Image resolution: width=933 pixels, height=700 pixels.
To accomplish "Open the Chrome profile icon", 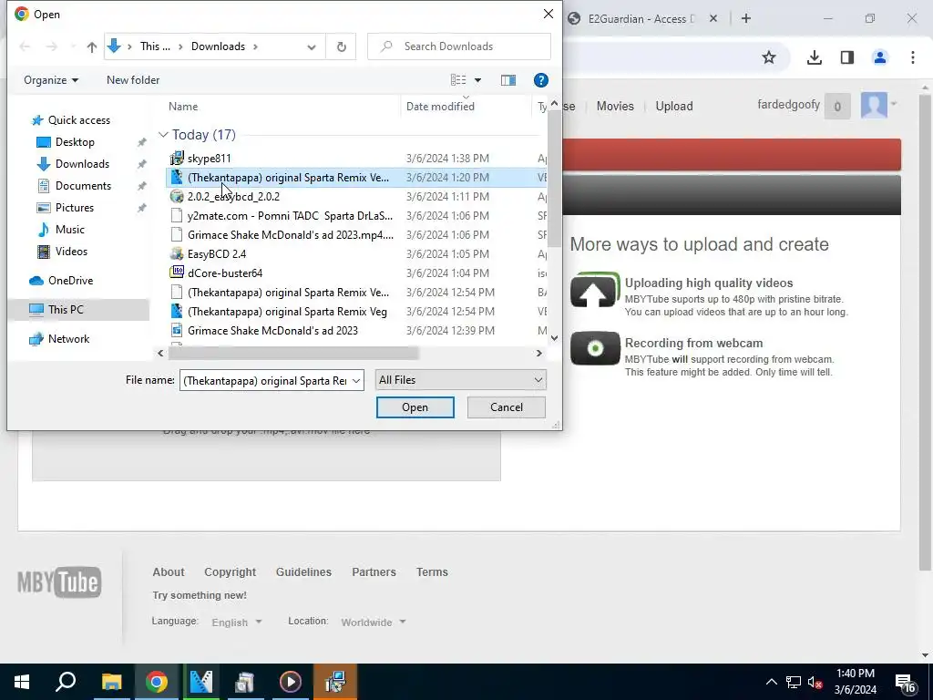I will pyautogui.click(x=879, y=57).
